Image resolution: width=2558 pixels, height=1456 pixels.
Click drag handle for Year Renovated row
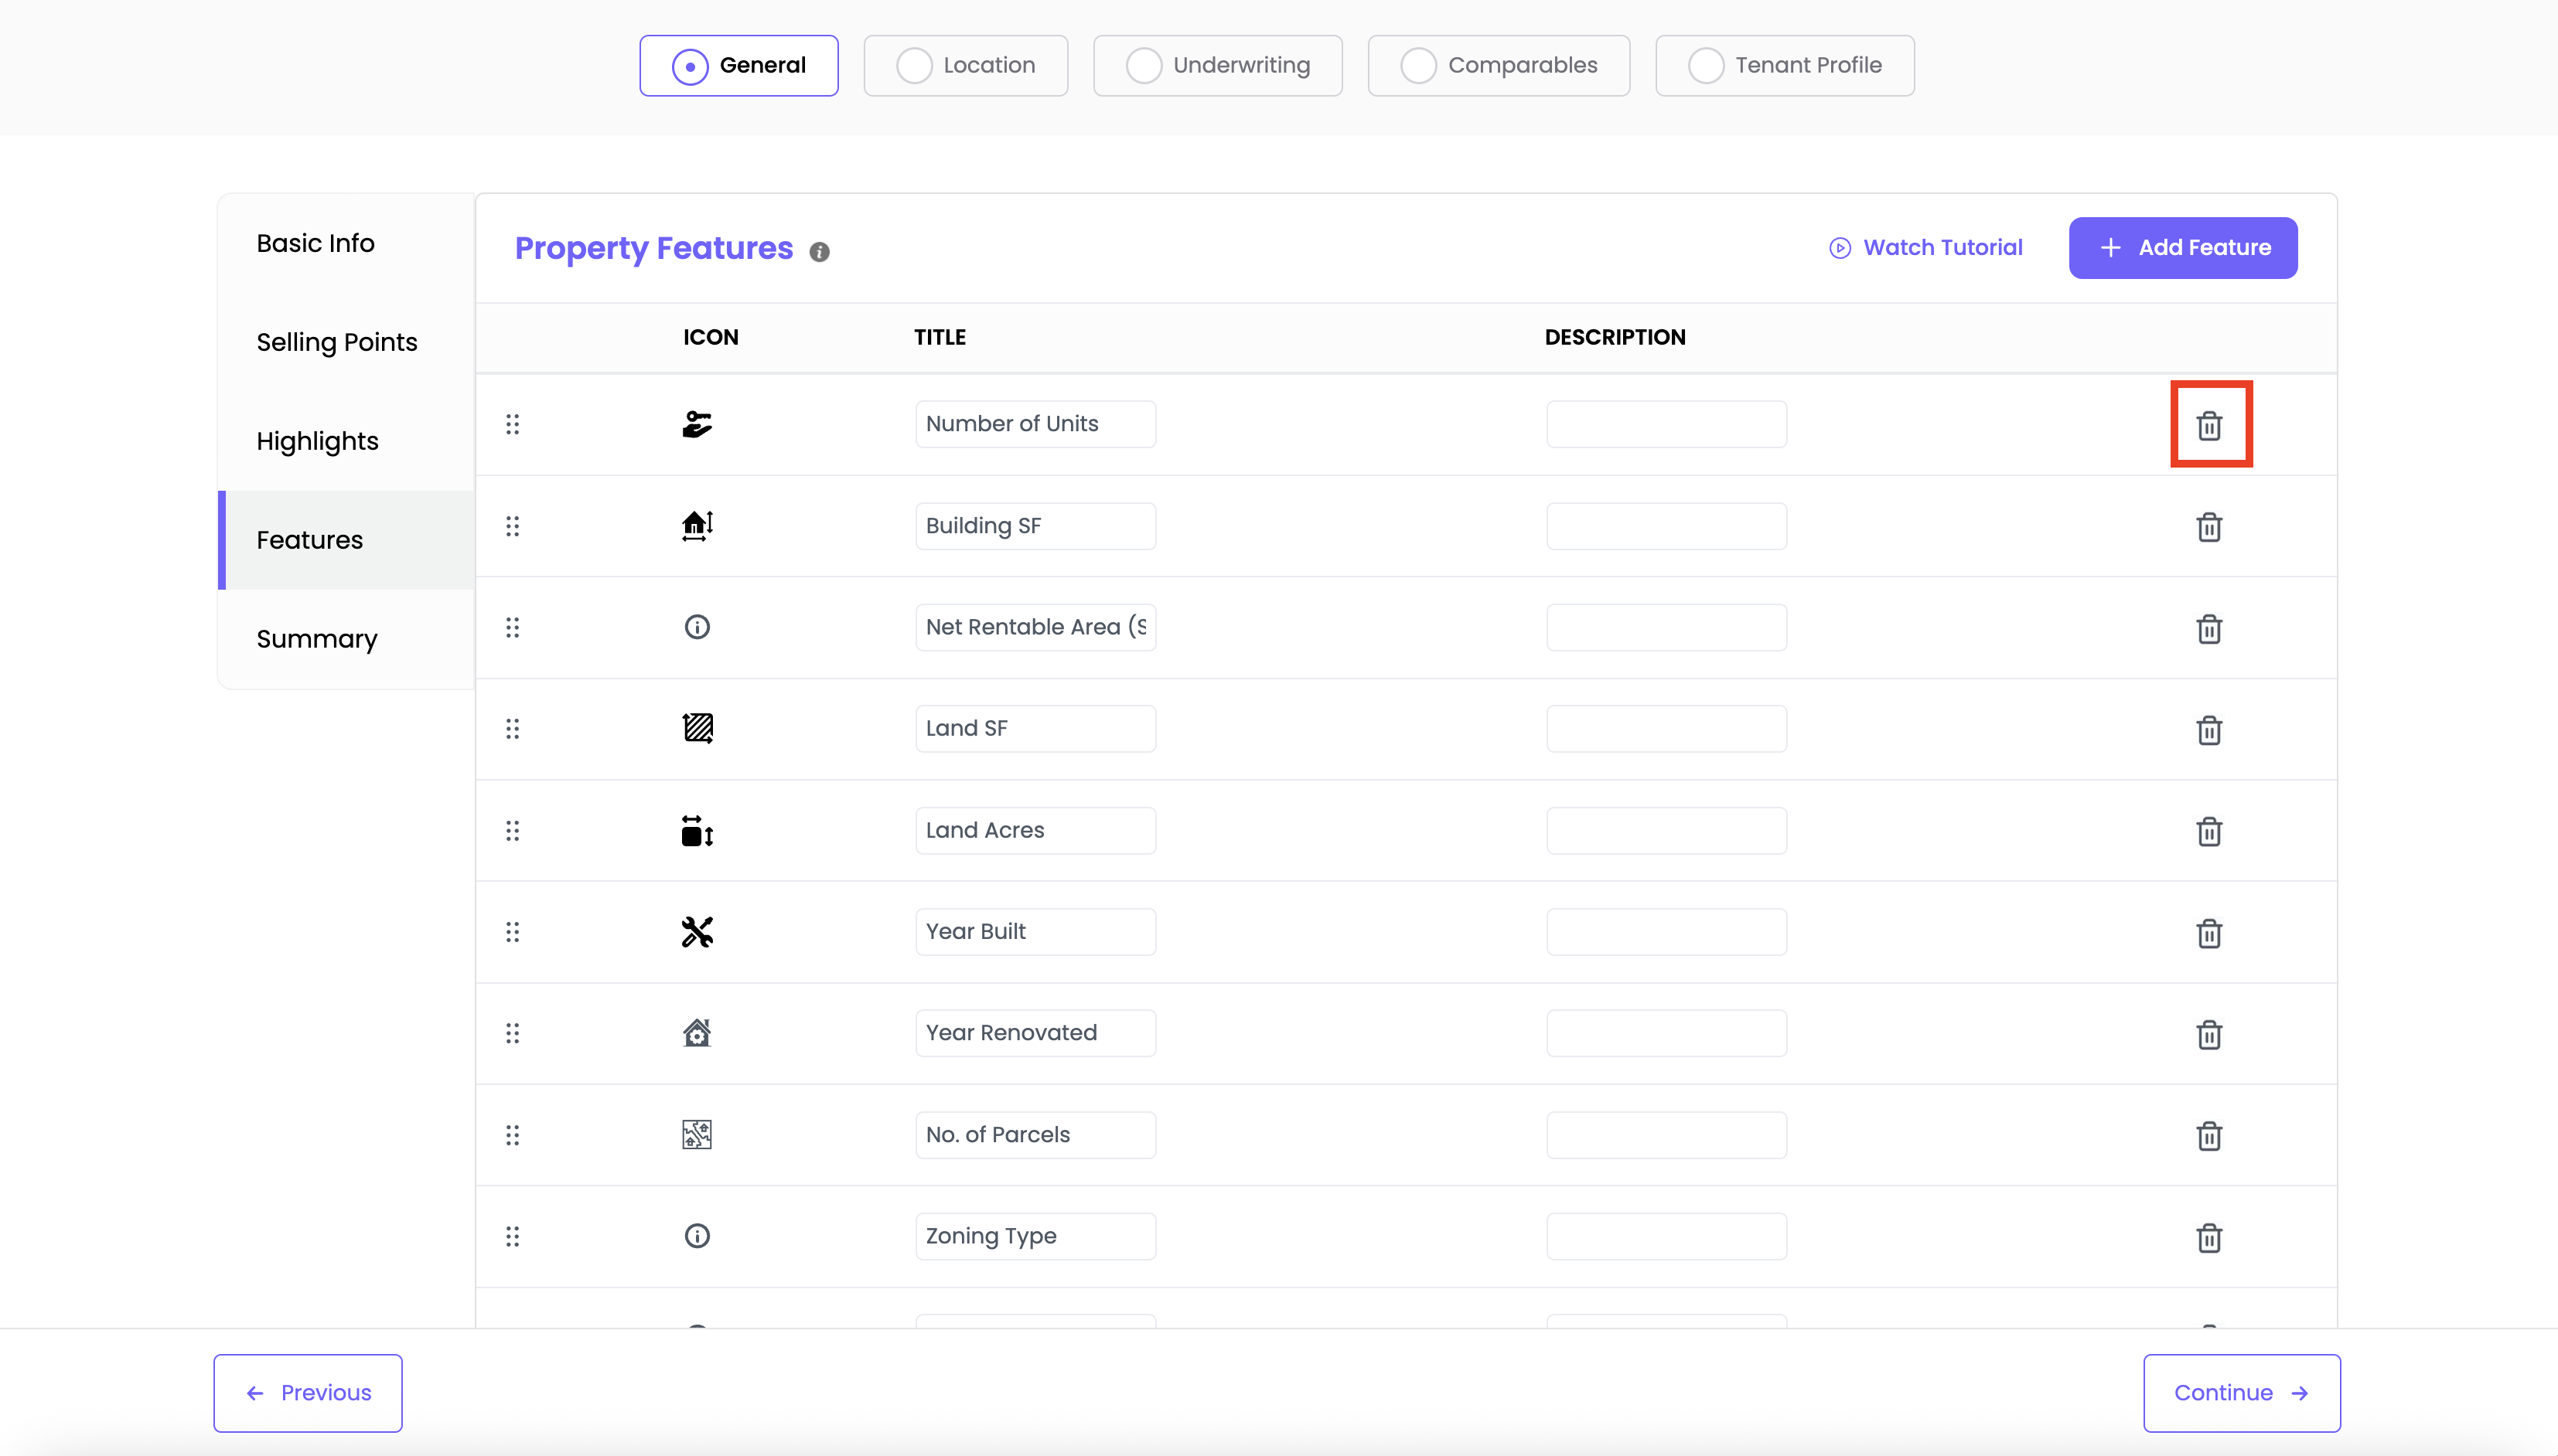pyautogui.click(x=512, y=1033)
